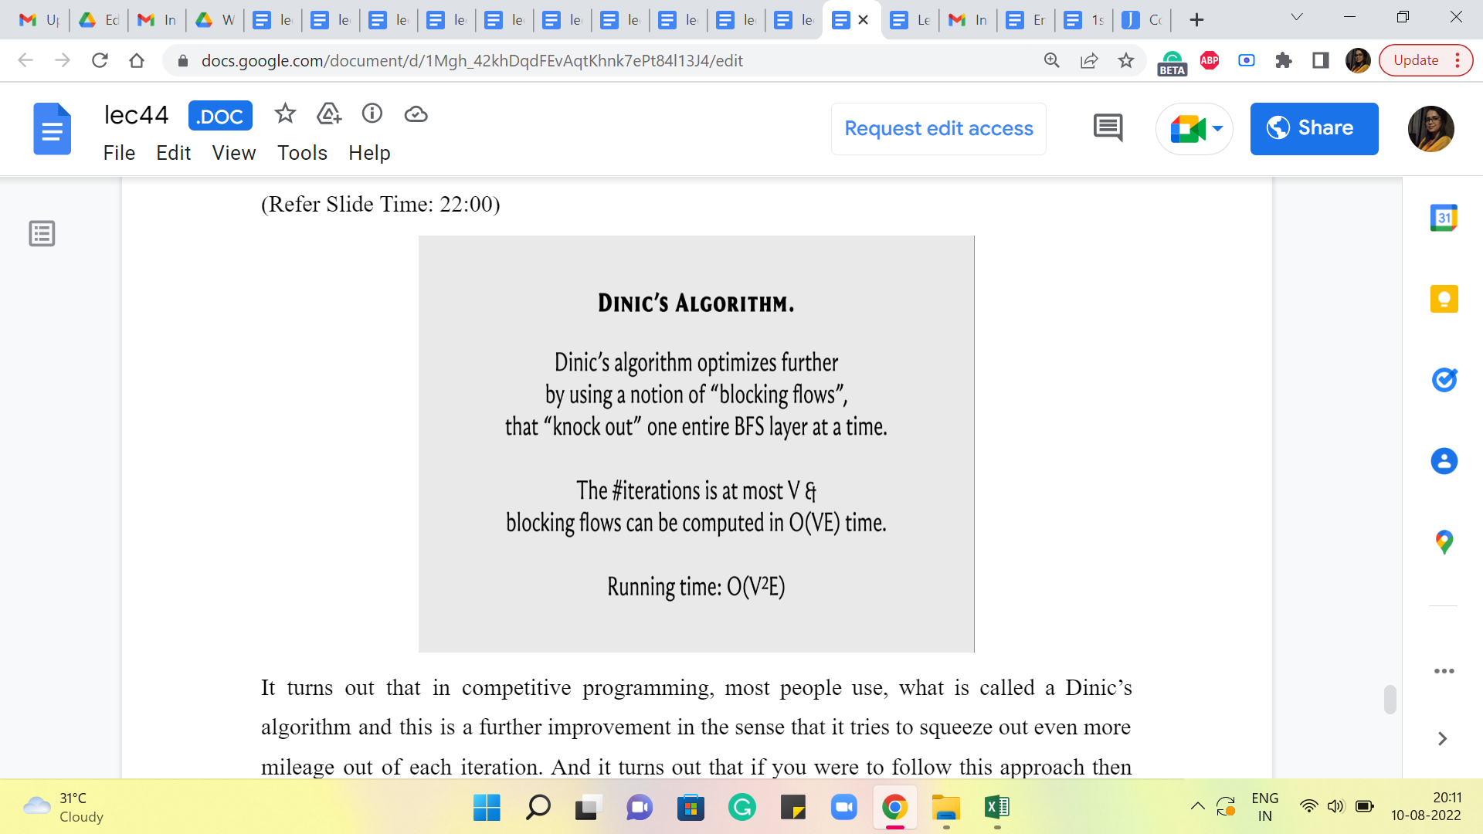The height and width of the screenshot is (834, 1483).
Task: Bookmark this page with star icon
Action: [x=1126, y=60]
